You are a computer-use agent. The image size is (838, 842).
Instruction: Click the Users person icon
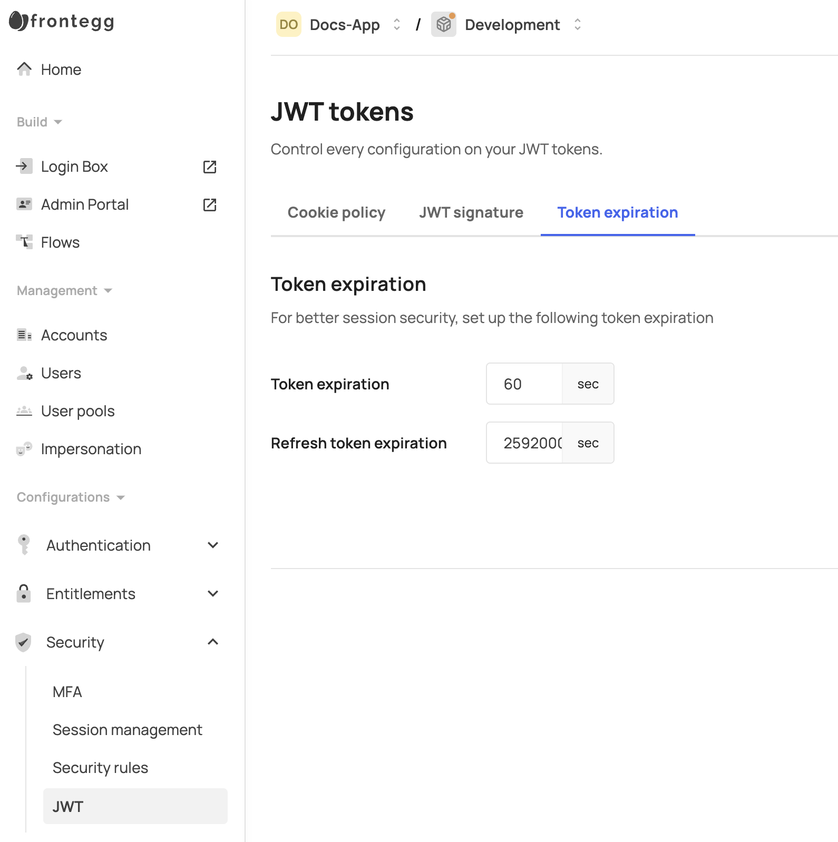pyautogui.click(x=24, y=373)
